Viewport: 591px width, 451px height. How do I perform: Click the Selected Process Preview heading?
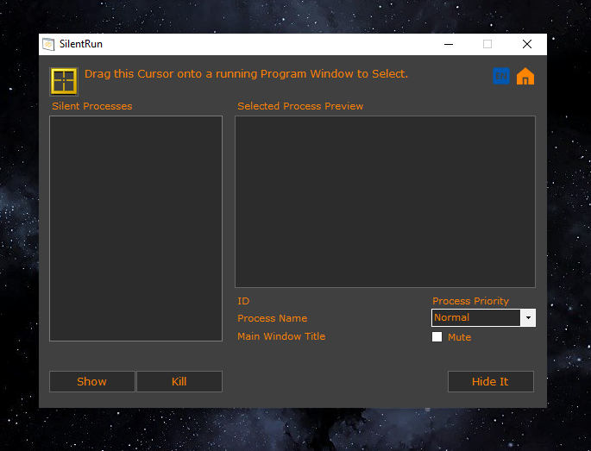tap(300, 106)
